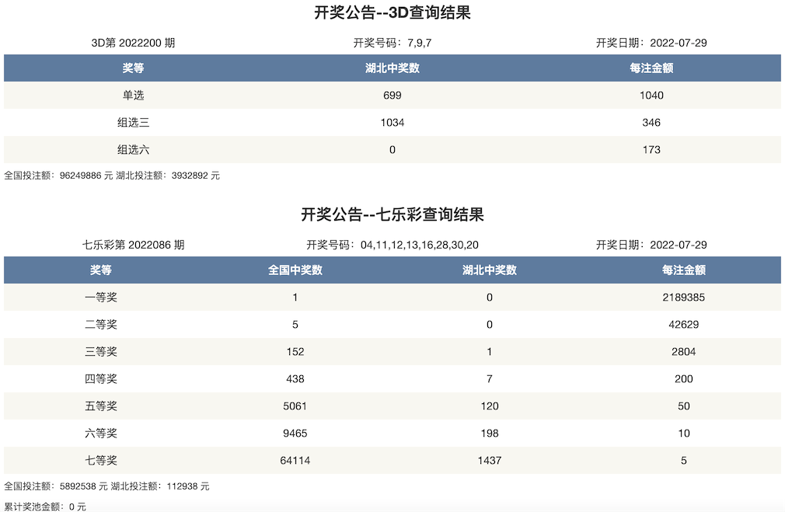Click the value 699 for 单选

pyautogui.click(x=392, y=95)
